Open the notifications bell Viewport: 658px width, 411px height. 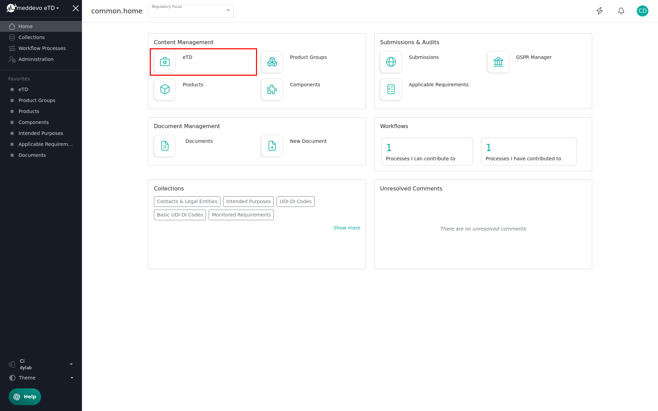(x=621, y=11)
